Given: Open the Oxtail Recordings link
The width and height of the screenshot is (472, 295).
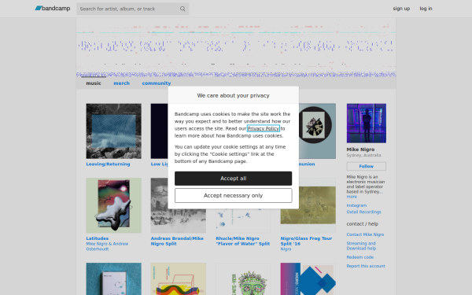Looking at the screenshot, I should point(363,212).
